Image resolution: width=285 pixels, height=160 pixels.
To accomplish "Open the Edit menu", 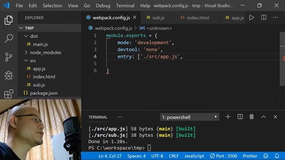I will (x=33, y=6).
